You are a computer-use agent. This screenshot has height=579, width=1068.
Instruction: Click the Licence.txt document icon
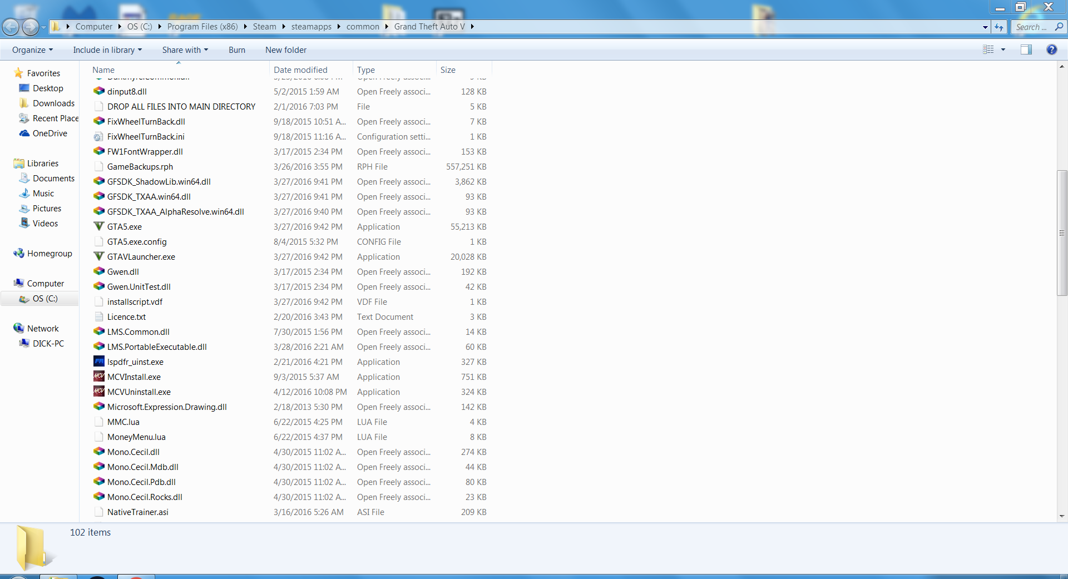[x=99, y=316]
